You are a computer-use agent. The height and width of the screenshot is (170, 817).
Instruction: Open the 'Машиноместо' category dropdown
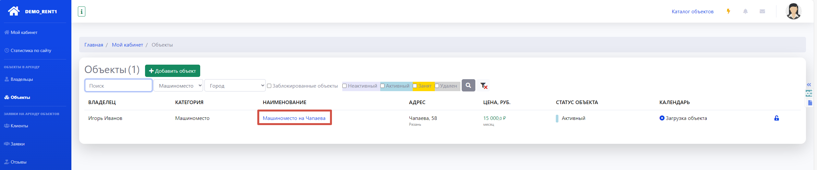[178, 86]
